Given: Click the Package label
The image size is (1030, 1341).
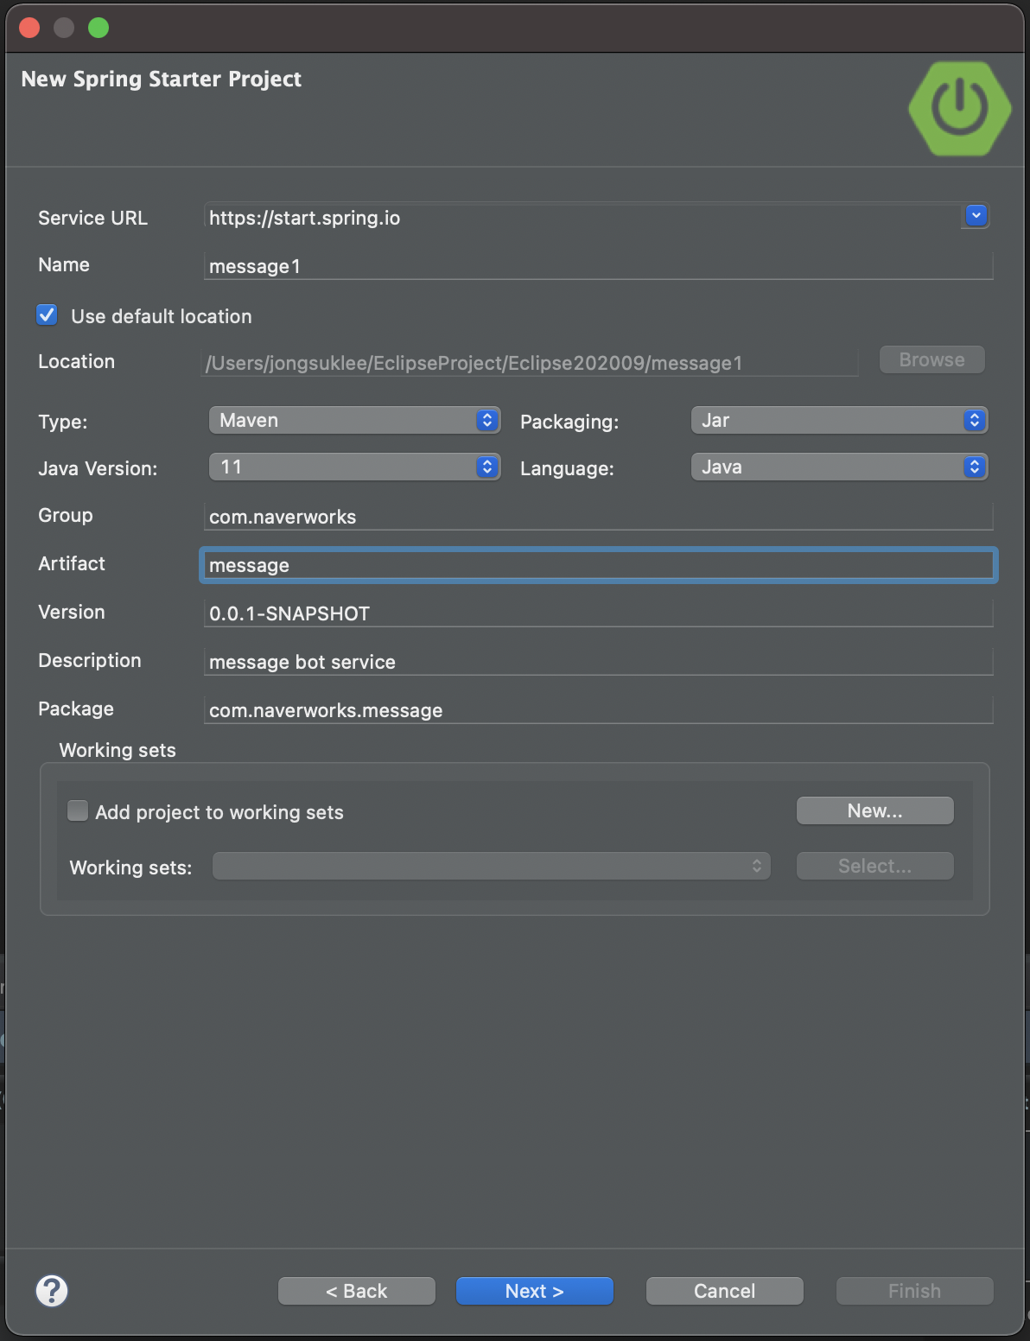Looking at the screenshot, I should coord(76,709).
